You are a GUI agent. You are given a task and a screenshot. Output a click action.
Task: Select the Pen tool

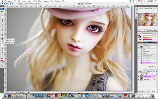point(2,42)
